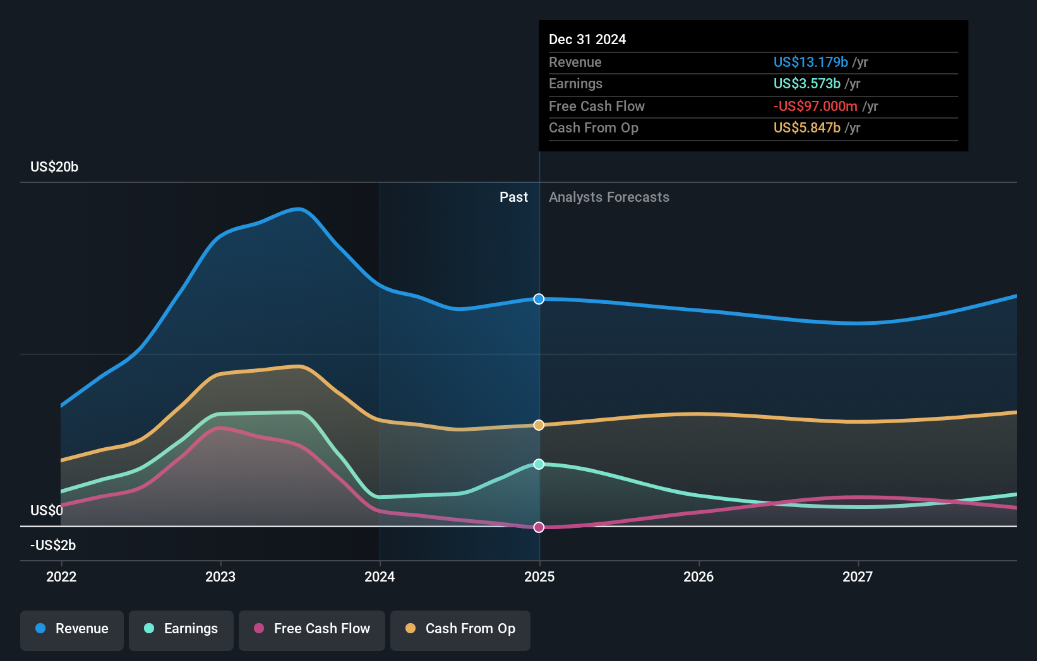Click the 2026 x-axis label
Viewport: 1037px width, 661px height.
(x=698, y=576)
